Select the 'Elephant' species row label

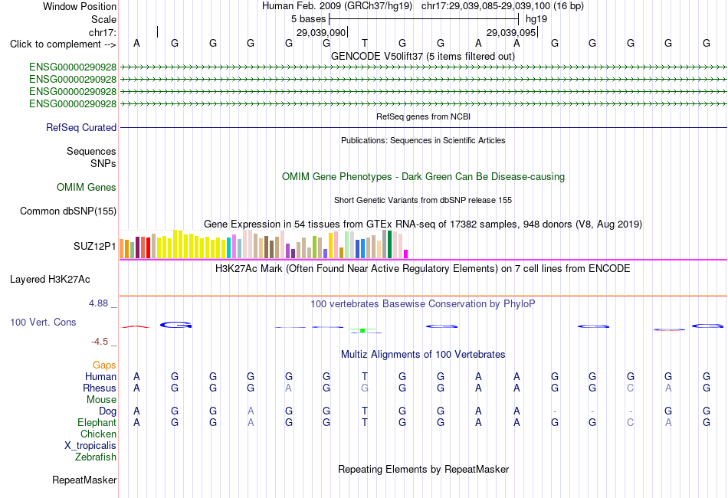(x=97, y=422)
